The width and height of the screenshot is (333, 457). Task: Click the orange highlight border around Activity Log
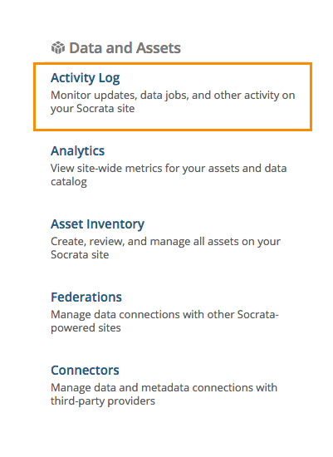pos(173,64)
